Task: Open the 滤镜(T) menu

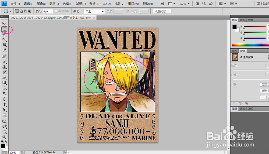Action: coord(81,4)
